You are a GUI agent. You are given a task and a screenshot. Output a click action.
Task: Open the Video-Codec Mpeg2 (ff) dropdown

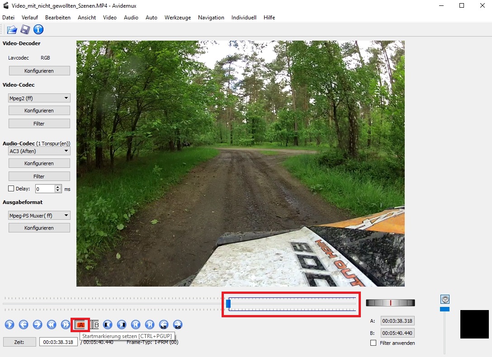39,98
